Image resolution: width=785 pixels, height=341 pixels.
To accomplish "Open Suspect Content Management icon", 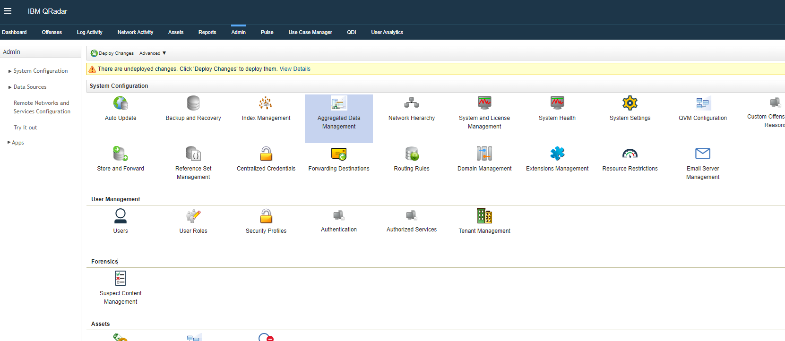I will (x=121, y=278).
